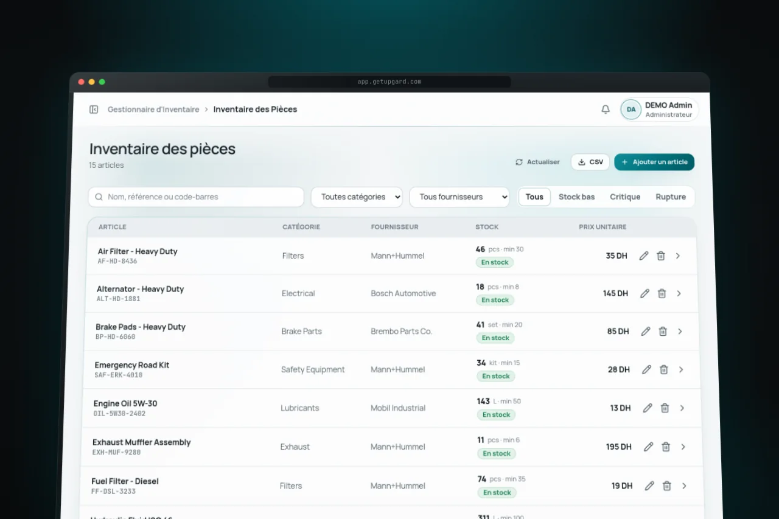Click the Actualiser refresh button
The width and height of the screenshot is (779, 519).
click(x=537, y=162)
